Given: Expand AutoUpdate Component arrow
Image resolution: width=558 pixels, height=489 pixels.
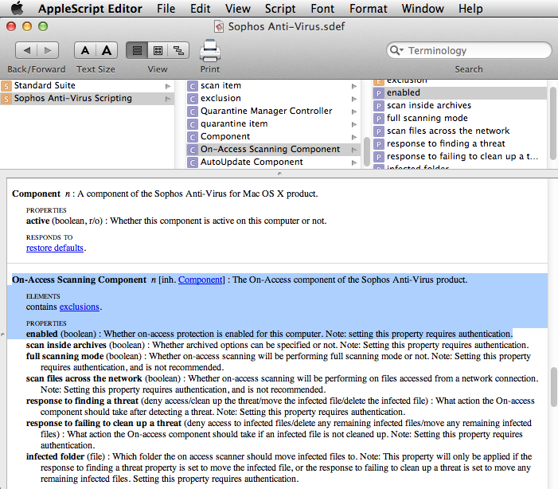Looking at the screenshot, I should click(354, 162).
